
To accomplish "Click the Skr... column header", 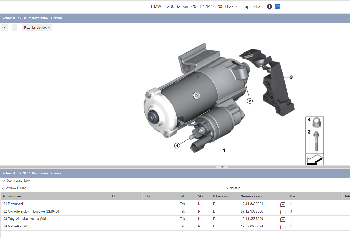I will point(202,196).
